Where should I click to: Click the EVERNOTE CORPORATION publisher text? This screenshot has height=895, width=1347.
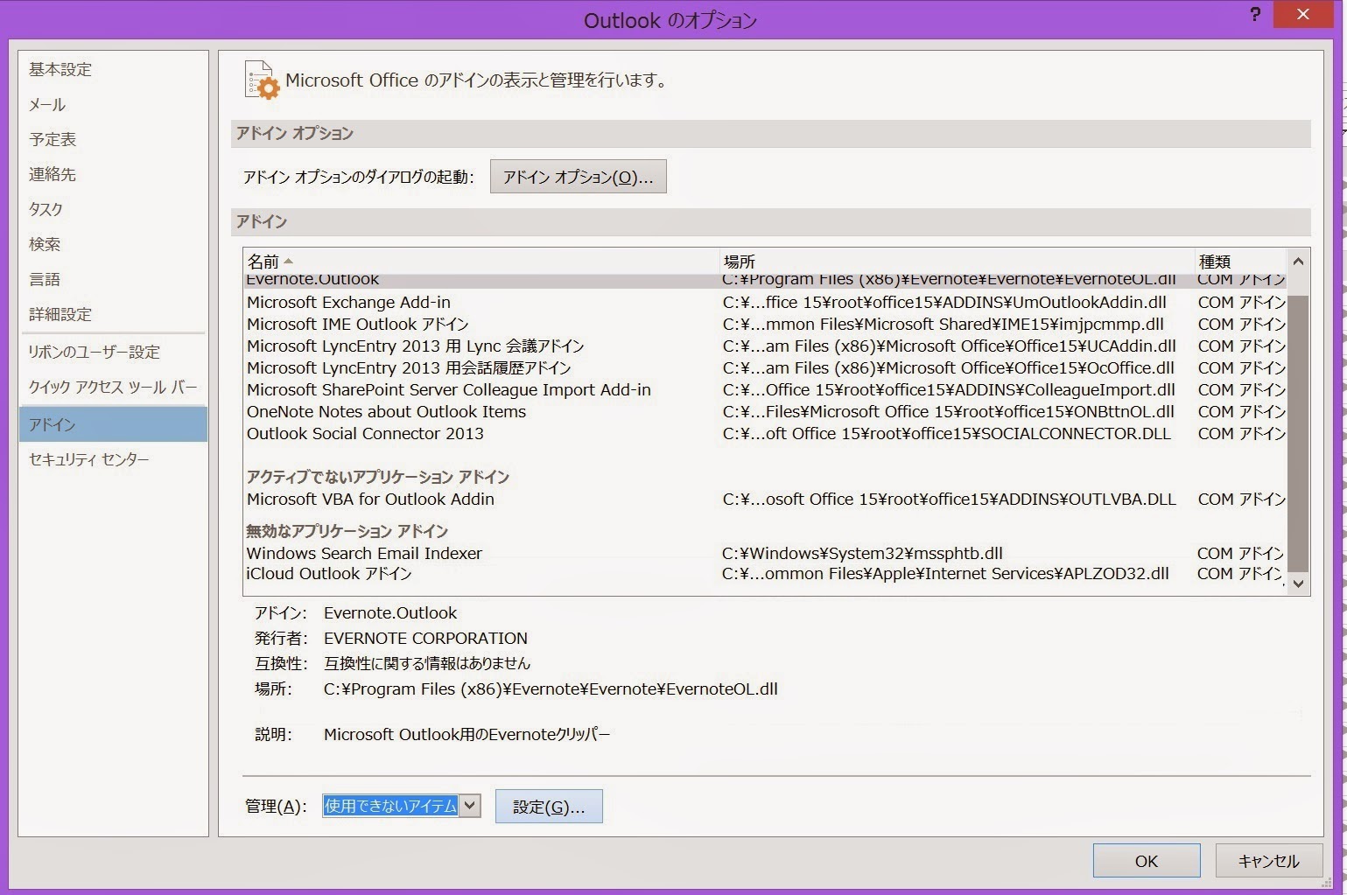425,639
